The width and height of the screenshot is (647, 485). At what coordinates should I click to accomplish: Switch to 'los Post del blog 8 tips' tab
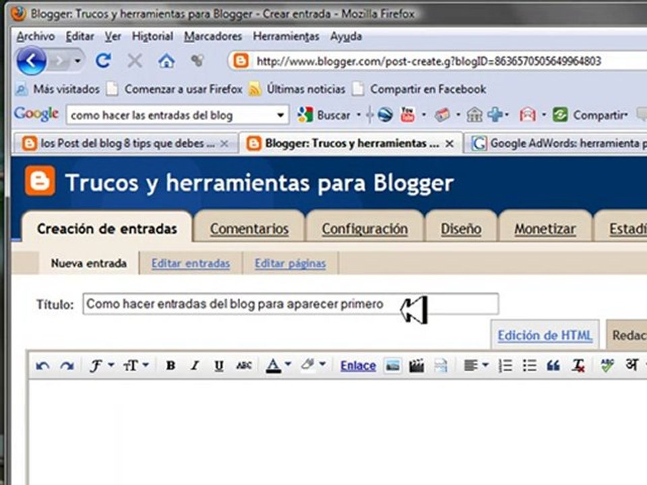pos(125,143)
